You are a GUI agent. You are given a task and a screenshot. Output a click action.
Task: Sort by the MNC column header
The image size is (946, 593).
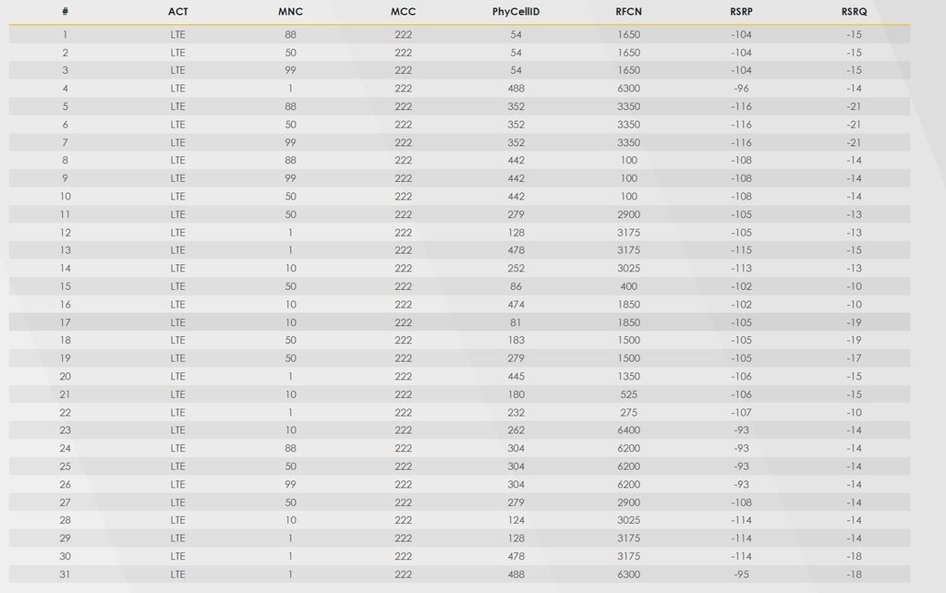290,12
